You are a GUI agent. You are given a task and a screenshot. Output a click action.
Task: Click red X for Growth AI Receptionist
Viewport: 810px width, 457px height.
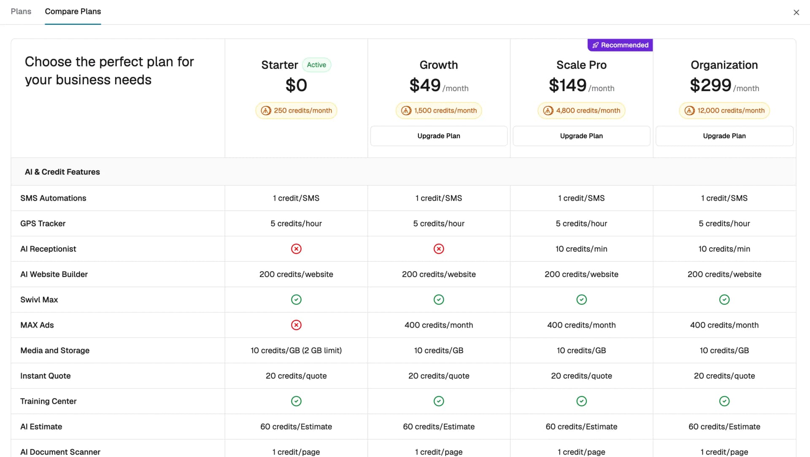pyautogui.click(x=439, y=249)
